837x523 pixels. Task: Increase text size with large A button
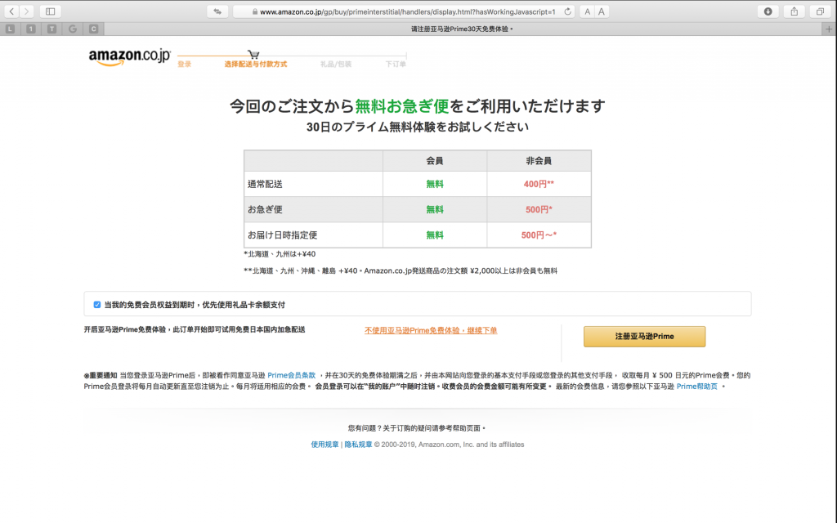pos(601,11)
